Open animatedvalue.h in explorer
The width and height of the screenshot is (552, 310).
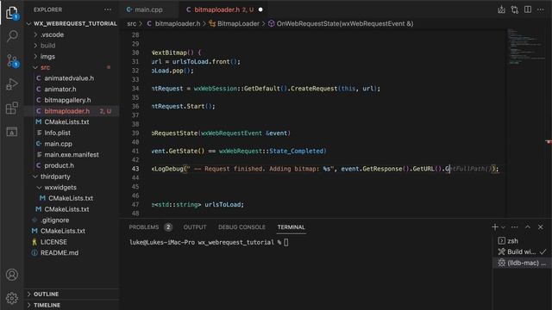72,78
